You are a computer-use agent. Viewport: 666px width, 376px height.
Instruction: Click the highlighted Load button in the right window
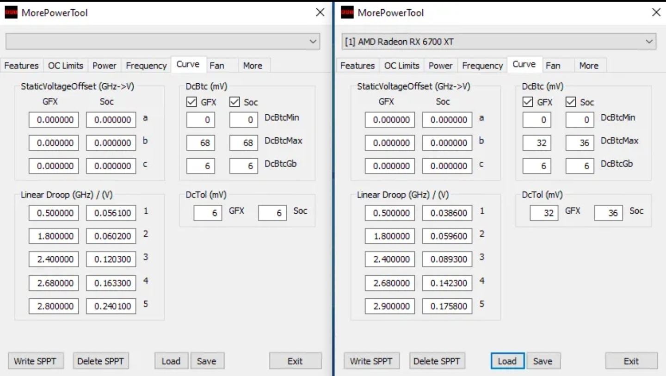(x=507, y=361)
